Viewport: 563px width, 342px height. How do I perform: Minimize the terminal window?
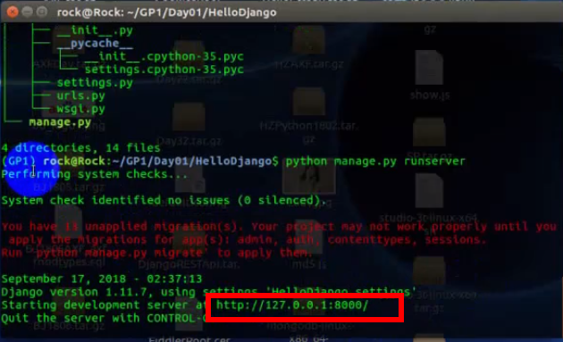(x=28, y=12)
